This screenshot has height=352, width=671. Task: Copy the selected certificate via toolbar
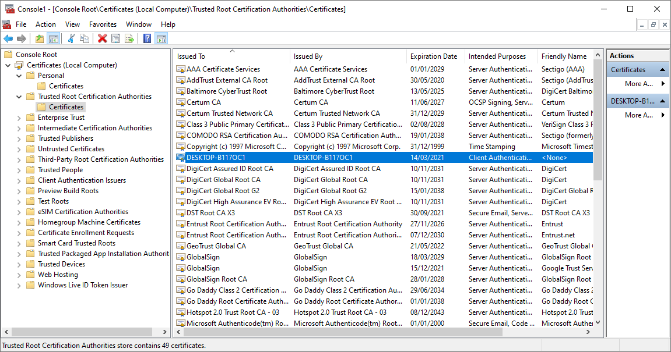click(x=85, y=39)
